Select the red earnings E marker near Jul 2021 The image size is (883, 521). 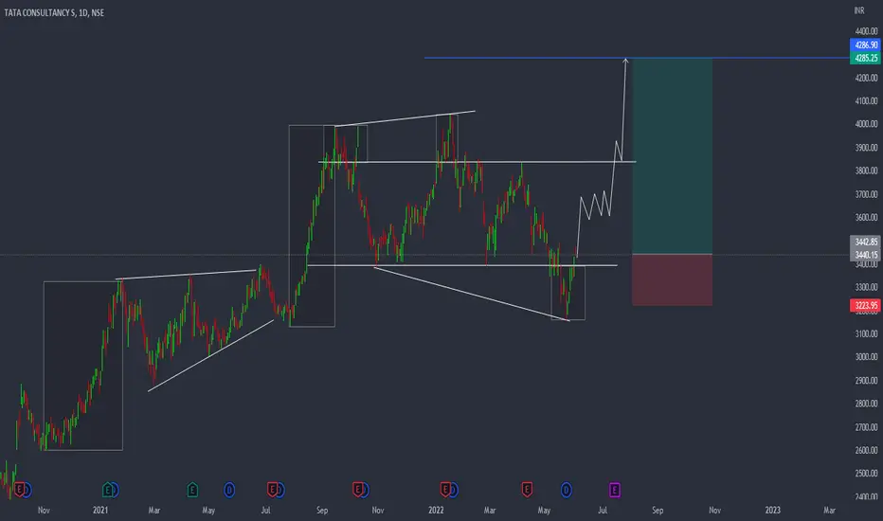click(272, 490)
